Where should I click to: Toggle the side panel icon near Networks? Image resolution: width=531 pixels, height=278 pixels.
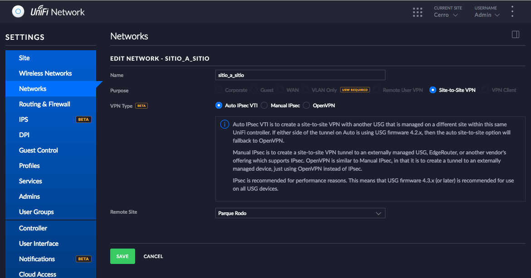click(515, 35)
